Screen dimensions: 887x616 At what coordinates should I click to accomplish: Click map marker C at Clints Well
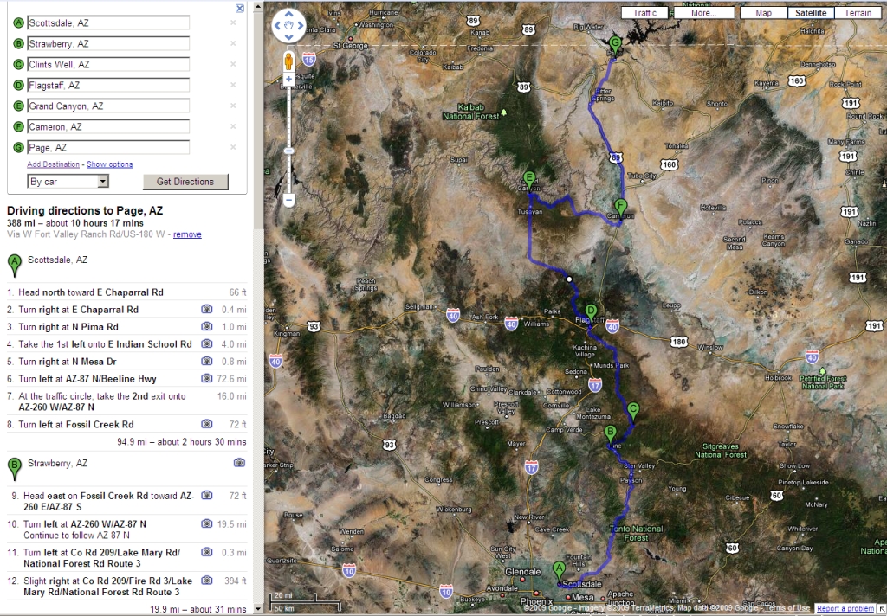pos(633,413)
